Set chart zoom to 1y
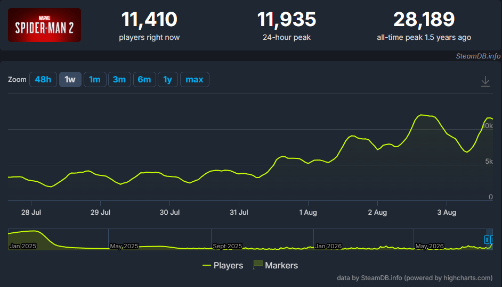Image resolution: width=502 pixels, height=287 pixels. click(168, 80)
